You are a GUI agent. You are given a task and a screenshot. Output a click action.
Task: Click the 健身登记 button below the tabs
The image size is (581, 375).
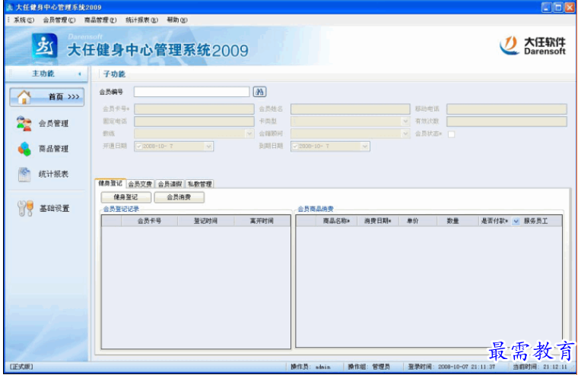[126, 197]
